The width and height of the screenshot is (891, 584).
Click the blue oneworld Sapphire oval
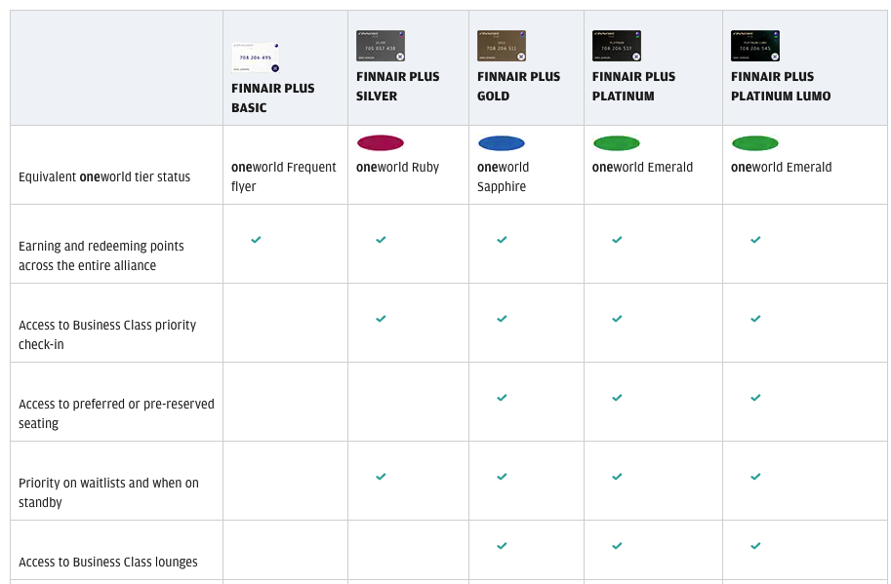pyautogui.click(x=502, y=143)
